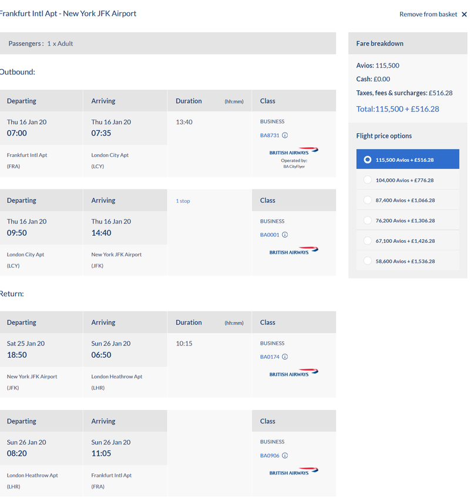470x502 pixels.
Task: Click arrival time 11:05 at Frankfurt
Action: point(101,454)
